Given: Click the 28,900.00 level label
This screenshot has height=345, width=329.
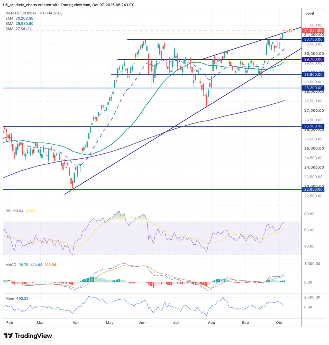Looking at the screenshot, I should tap(313, 74).
